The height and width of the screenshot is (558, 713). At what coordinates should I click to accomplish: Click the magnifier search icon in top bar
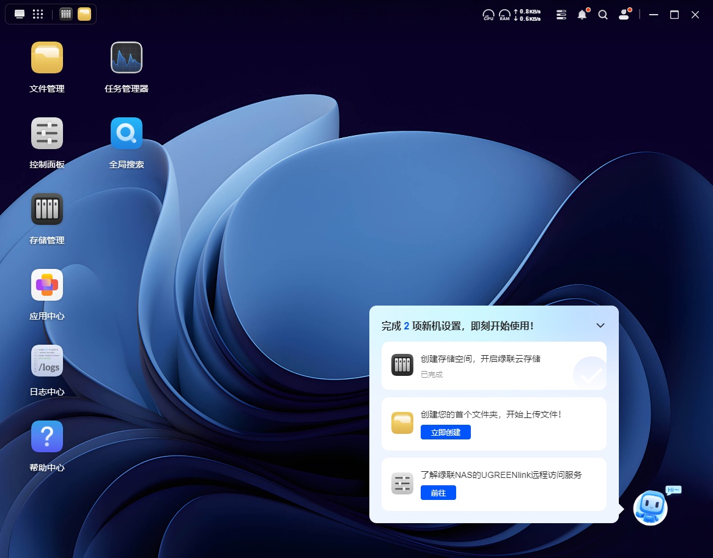pos(603,15)
